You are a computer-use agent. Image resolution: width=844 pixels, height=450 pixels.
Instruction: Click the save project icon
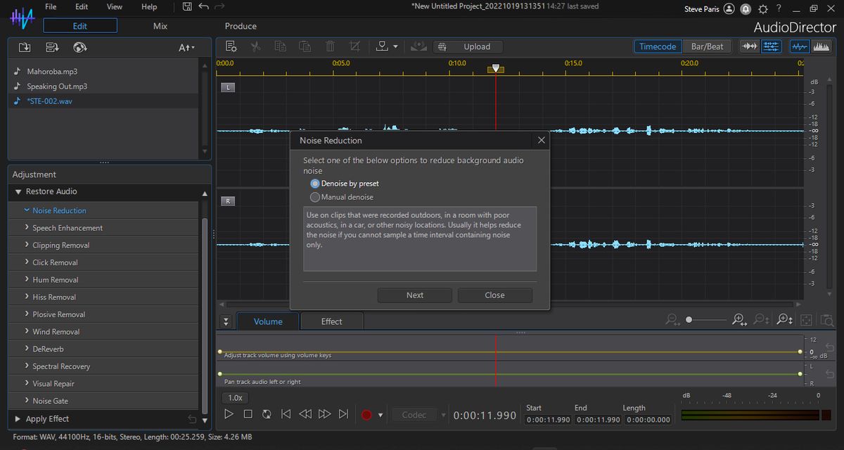(186, 7)
